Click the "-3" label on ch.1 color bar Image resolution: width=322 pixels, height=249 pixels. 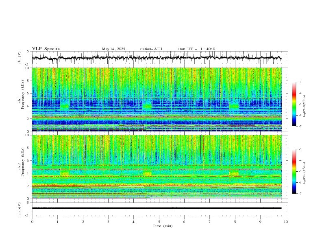300,82
